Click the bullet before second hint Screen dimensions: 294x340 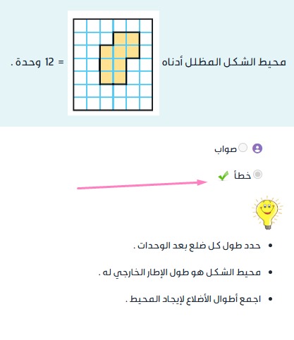coord(270,272)
